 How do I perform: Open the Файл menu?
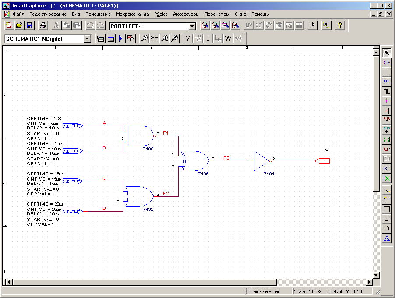[x=19, y=14]
